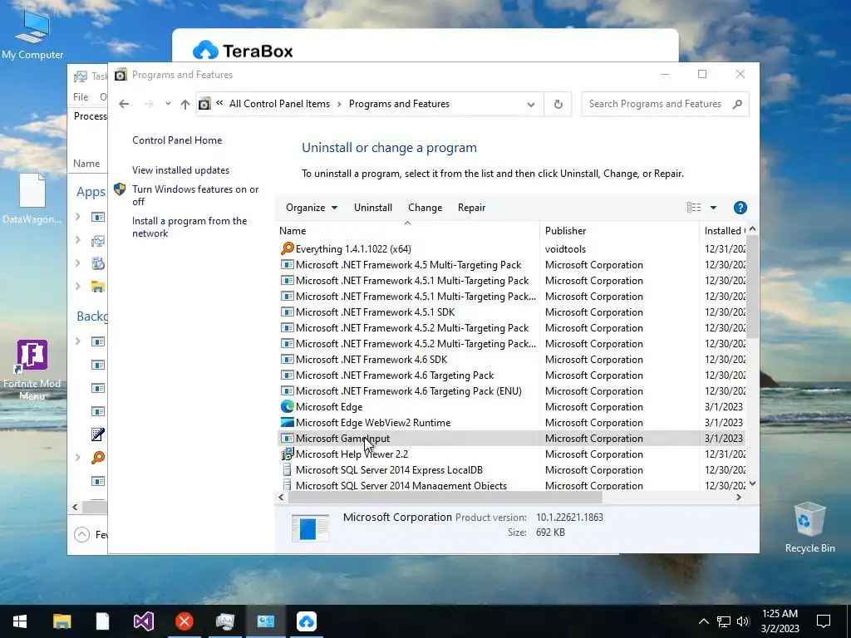Select Microsoft .NET Framework 4.5.1 SDK row
851x638 pixels.
510,312
